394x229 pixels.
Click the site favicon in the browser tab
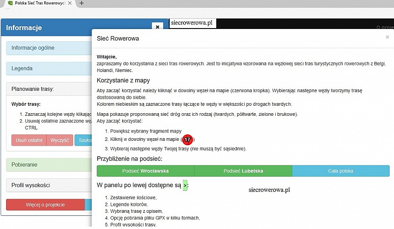click(10, 3)
